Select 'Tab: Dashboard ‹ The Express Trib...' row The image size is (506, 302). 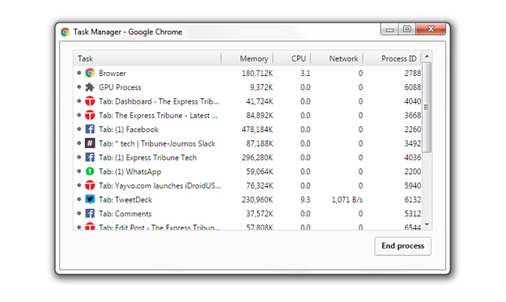point(248,101)
